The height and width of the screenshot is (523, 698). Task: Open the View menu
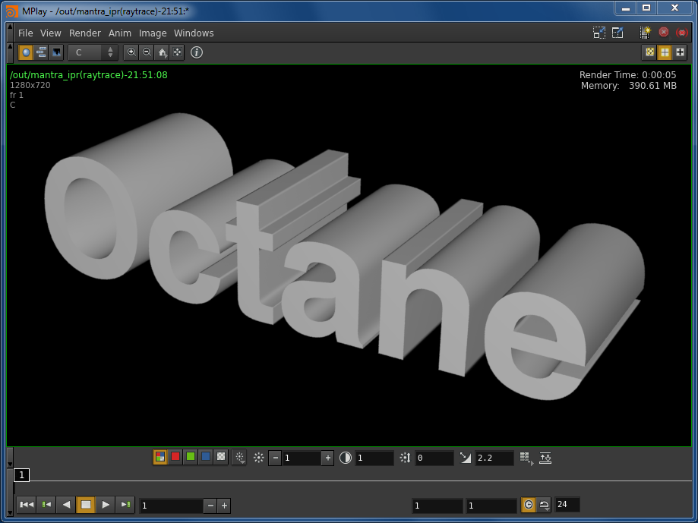tap(50, 33)
